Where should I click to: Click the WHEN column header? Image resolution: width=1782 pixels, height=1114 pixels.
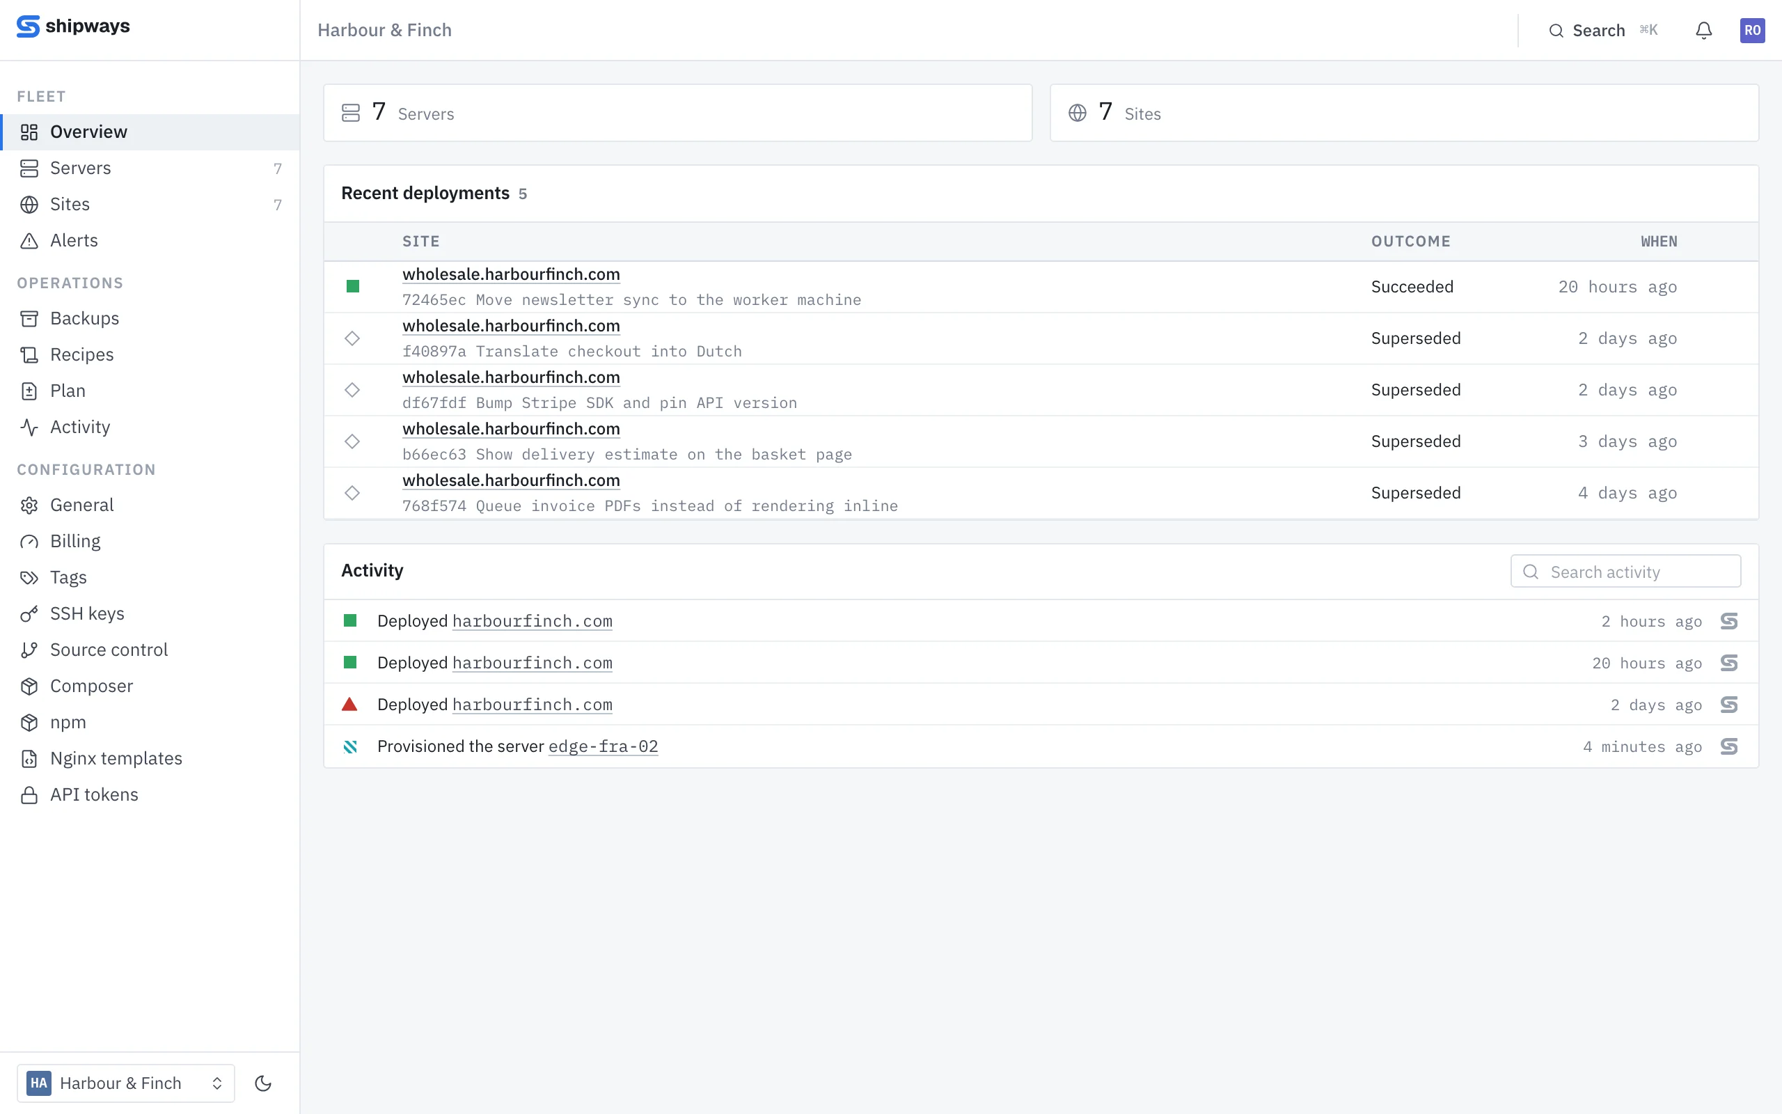(x=1658, y=242)
